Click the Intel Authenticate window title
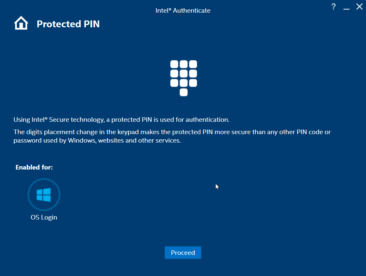 coord(183,10)
